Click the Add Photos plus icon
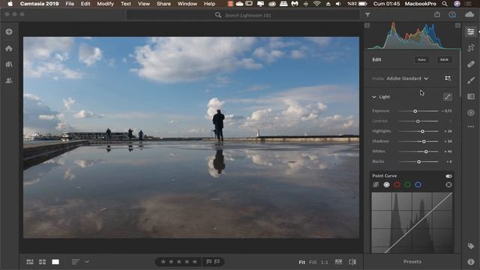The height and width of the screenshot is (270, 480). pyautogui.click(x=9, y=31)
